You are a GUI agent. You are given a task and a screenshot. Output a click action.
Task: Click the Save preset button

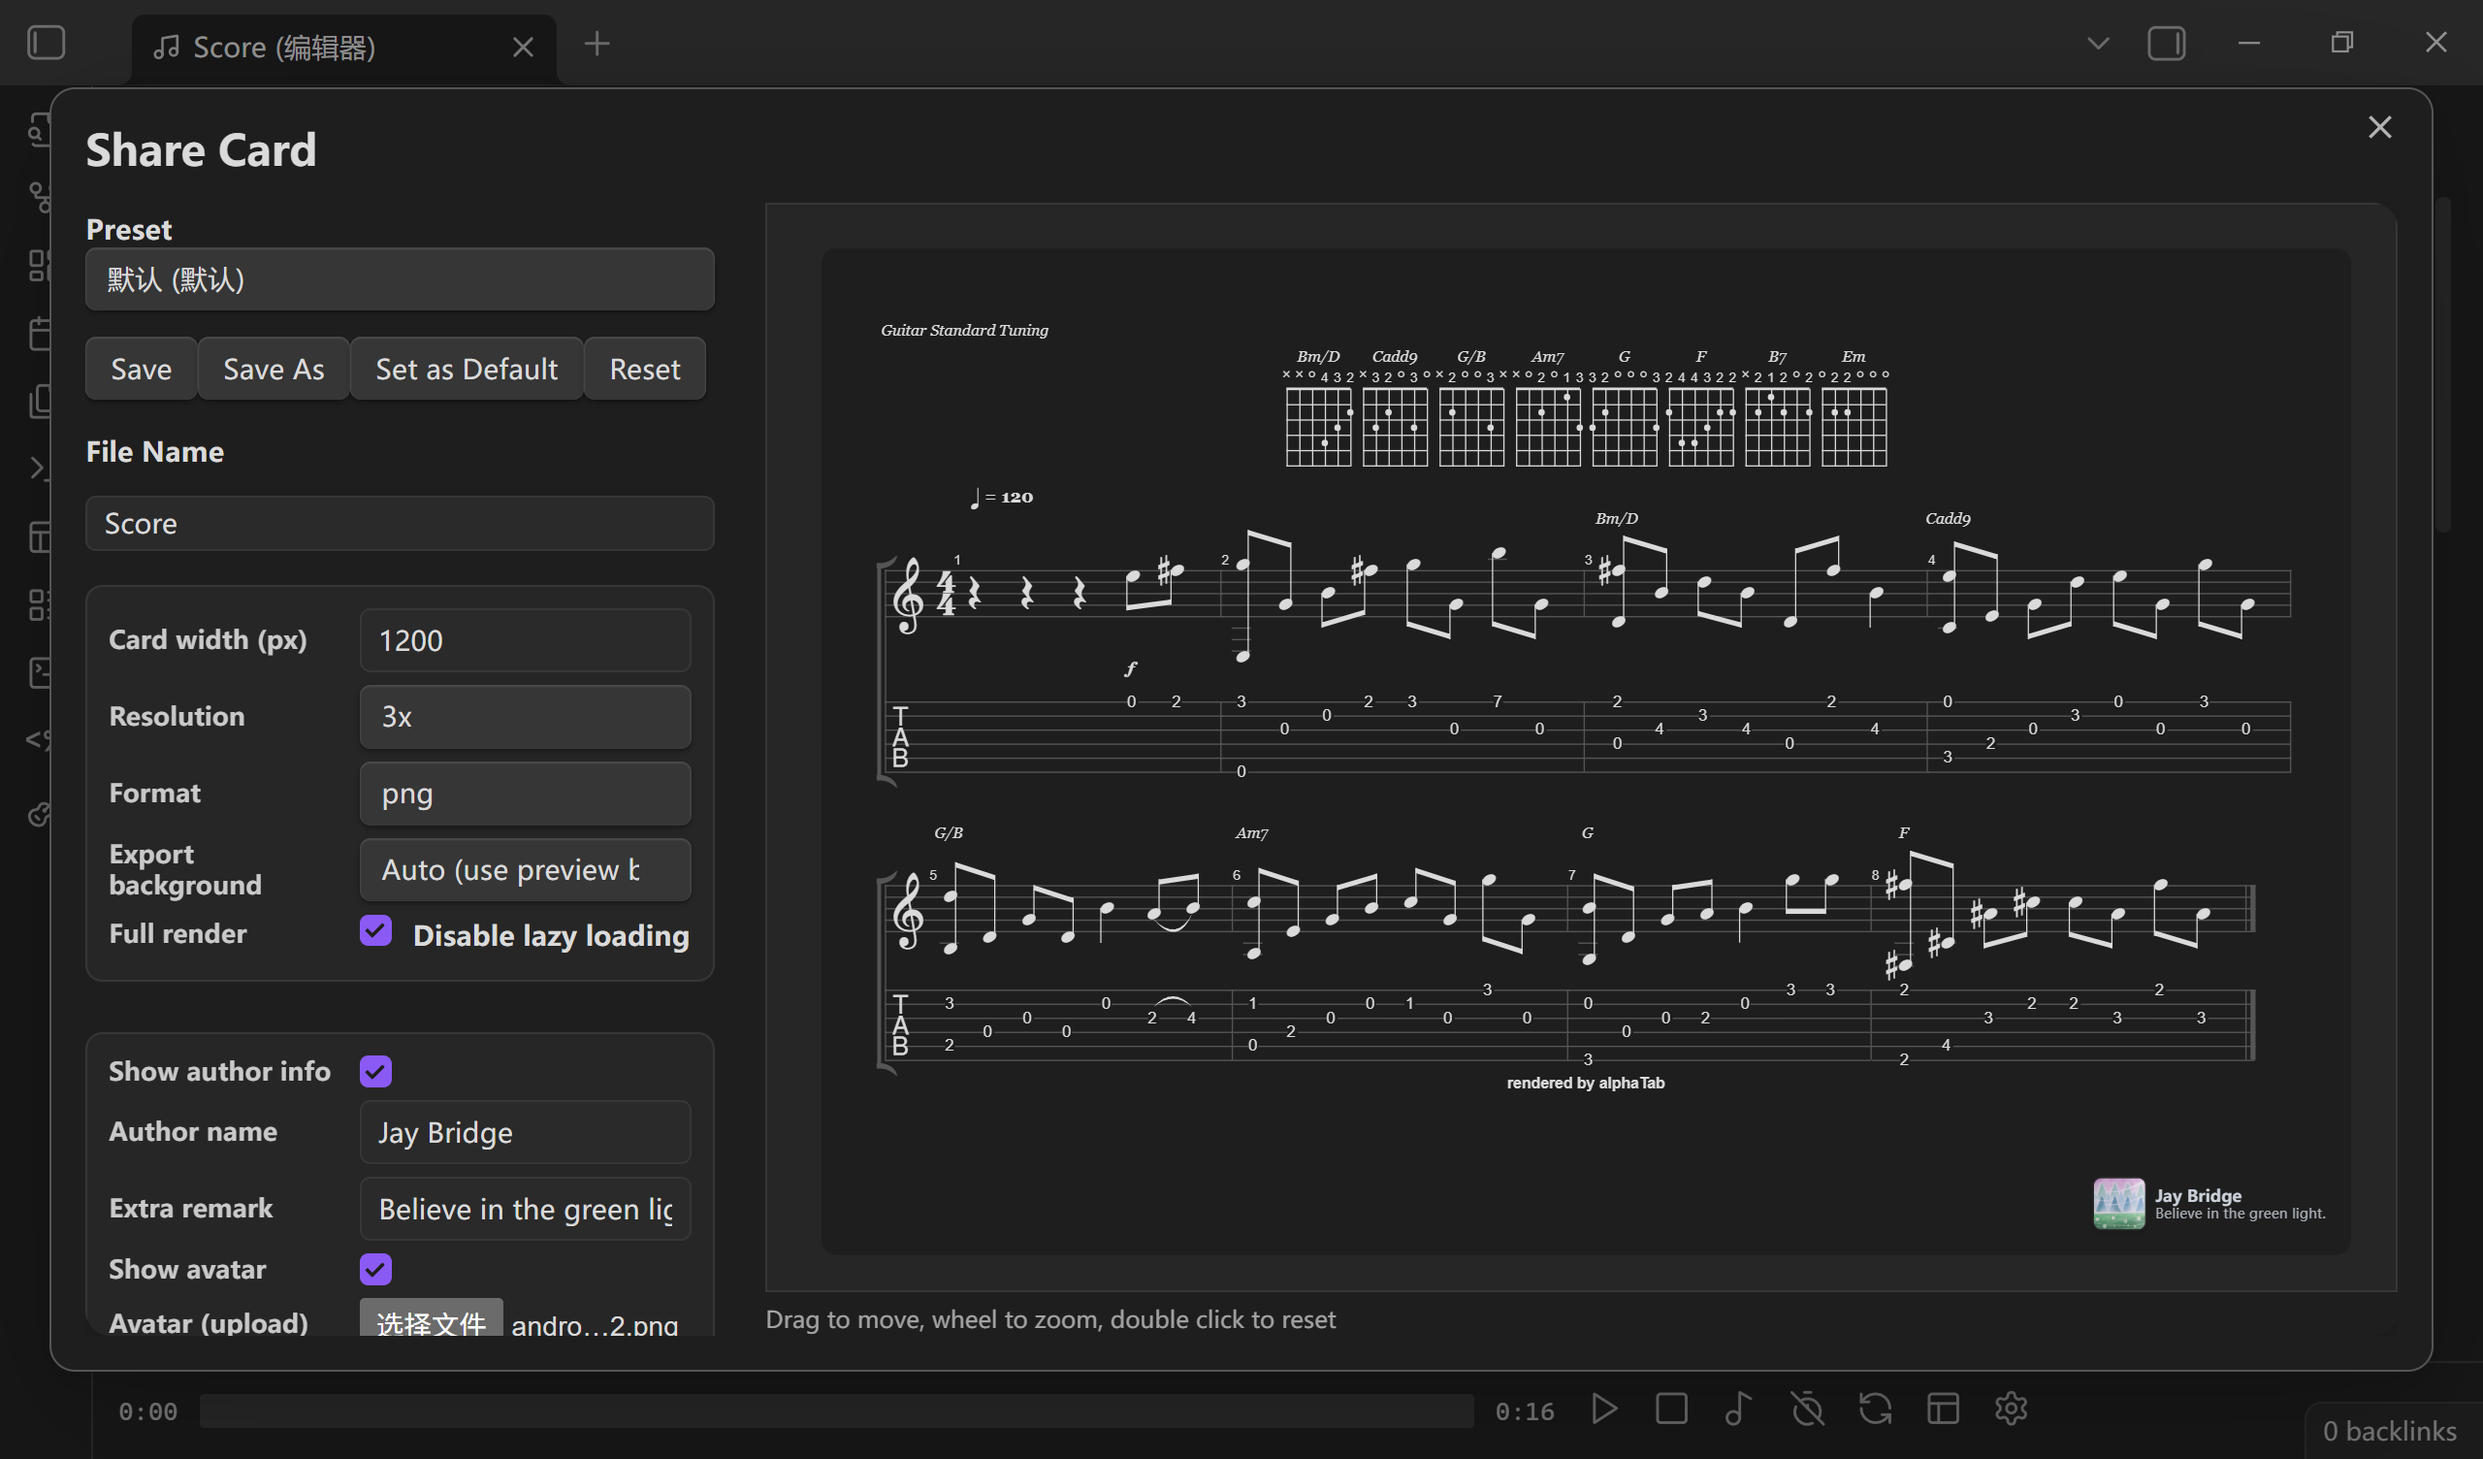tap(141, 369)
